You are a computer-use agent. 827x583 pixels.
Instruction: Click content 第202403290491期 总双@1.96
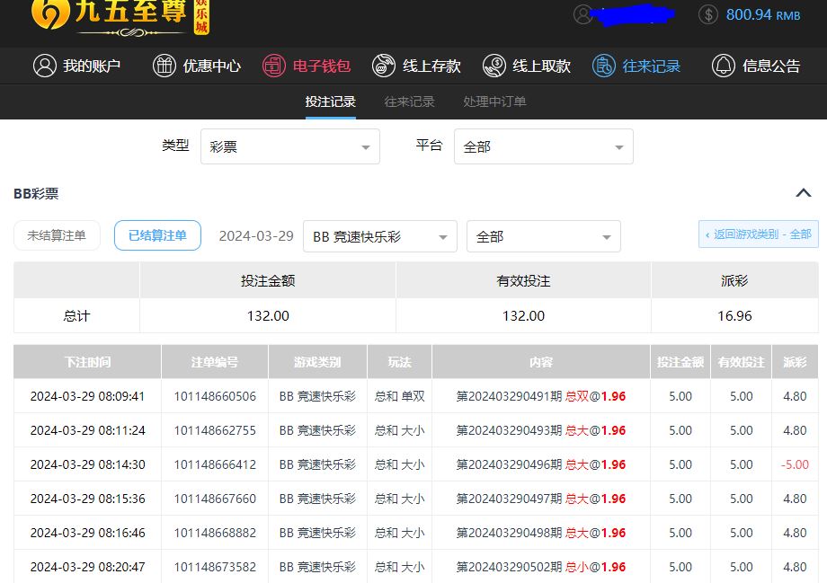[x=540, y=396]
